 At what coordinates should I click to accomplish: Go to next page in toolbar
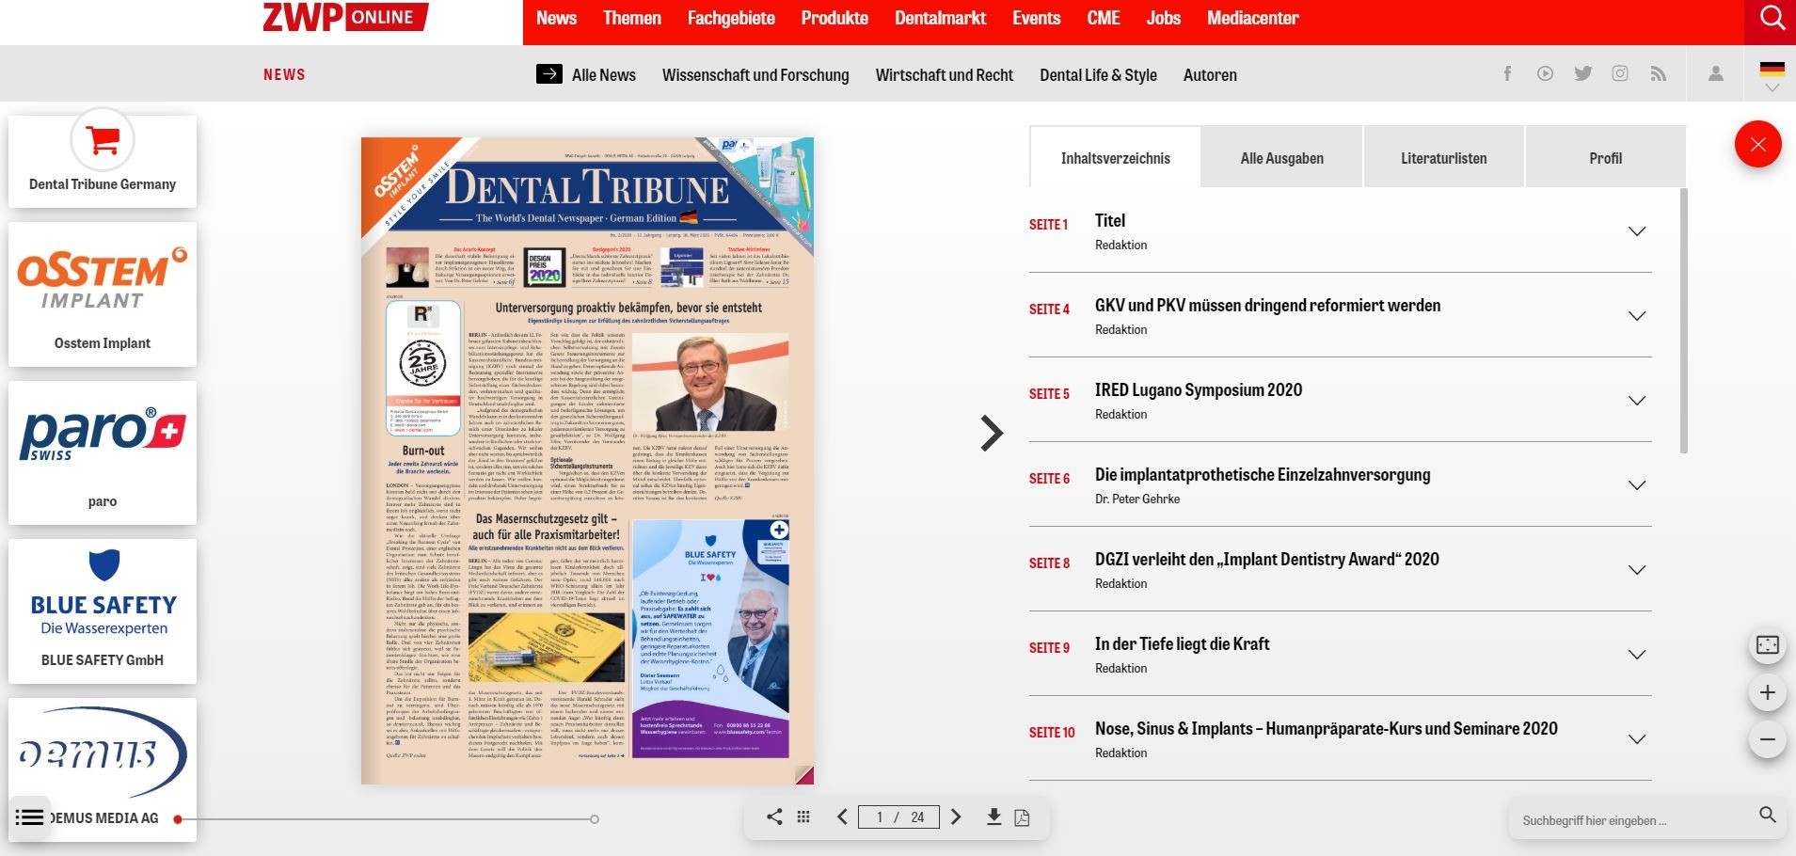[956, 816]
